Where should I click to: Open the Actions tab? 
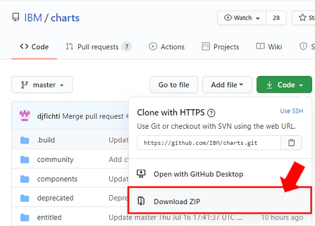point(167,47)
